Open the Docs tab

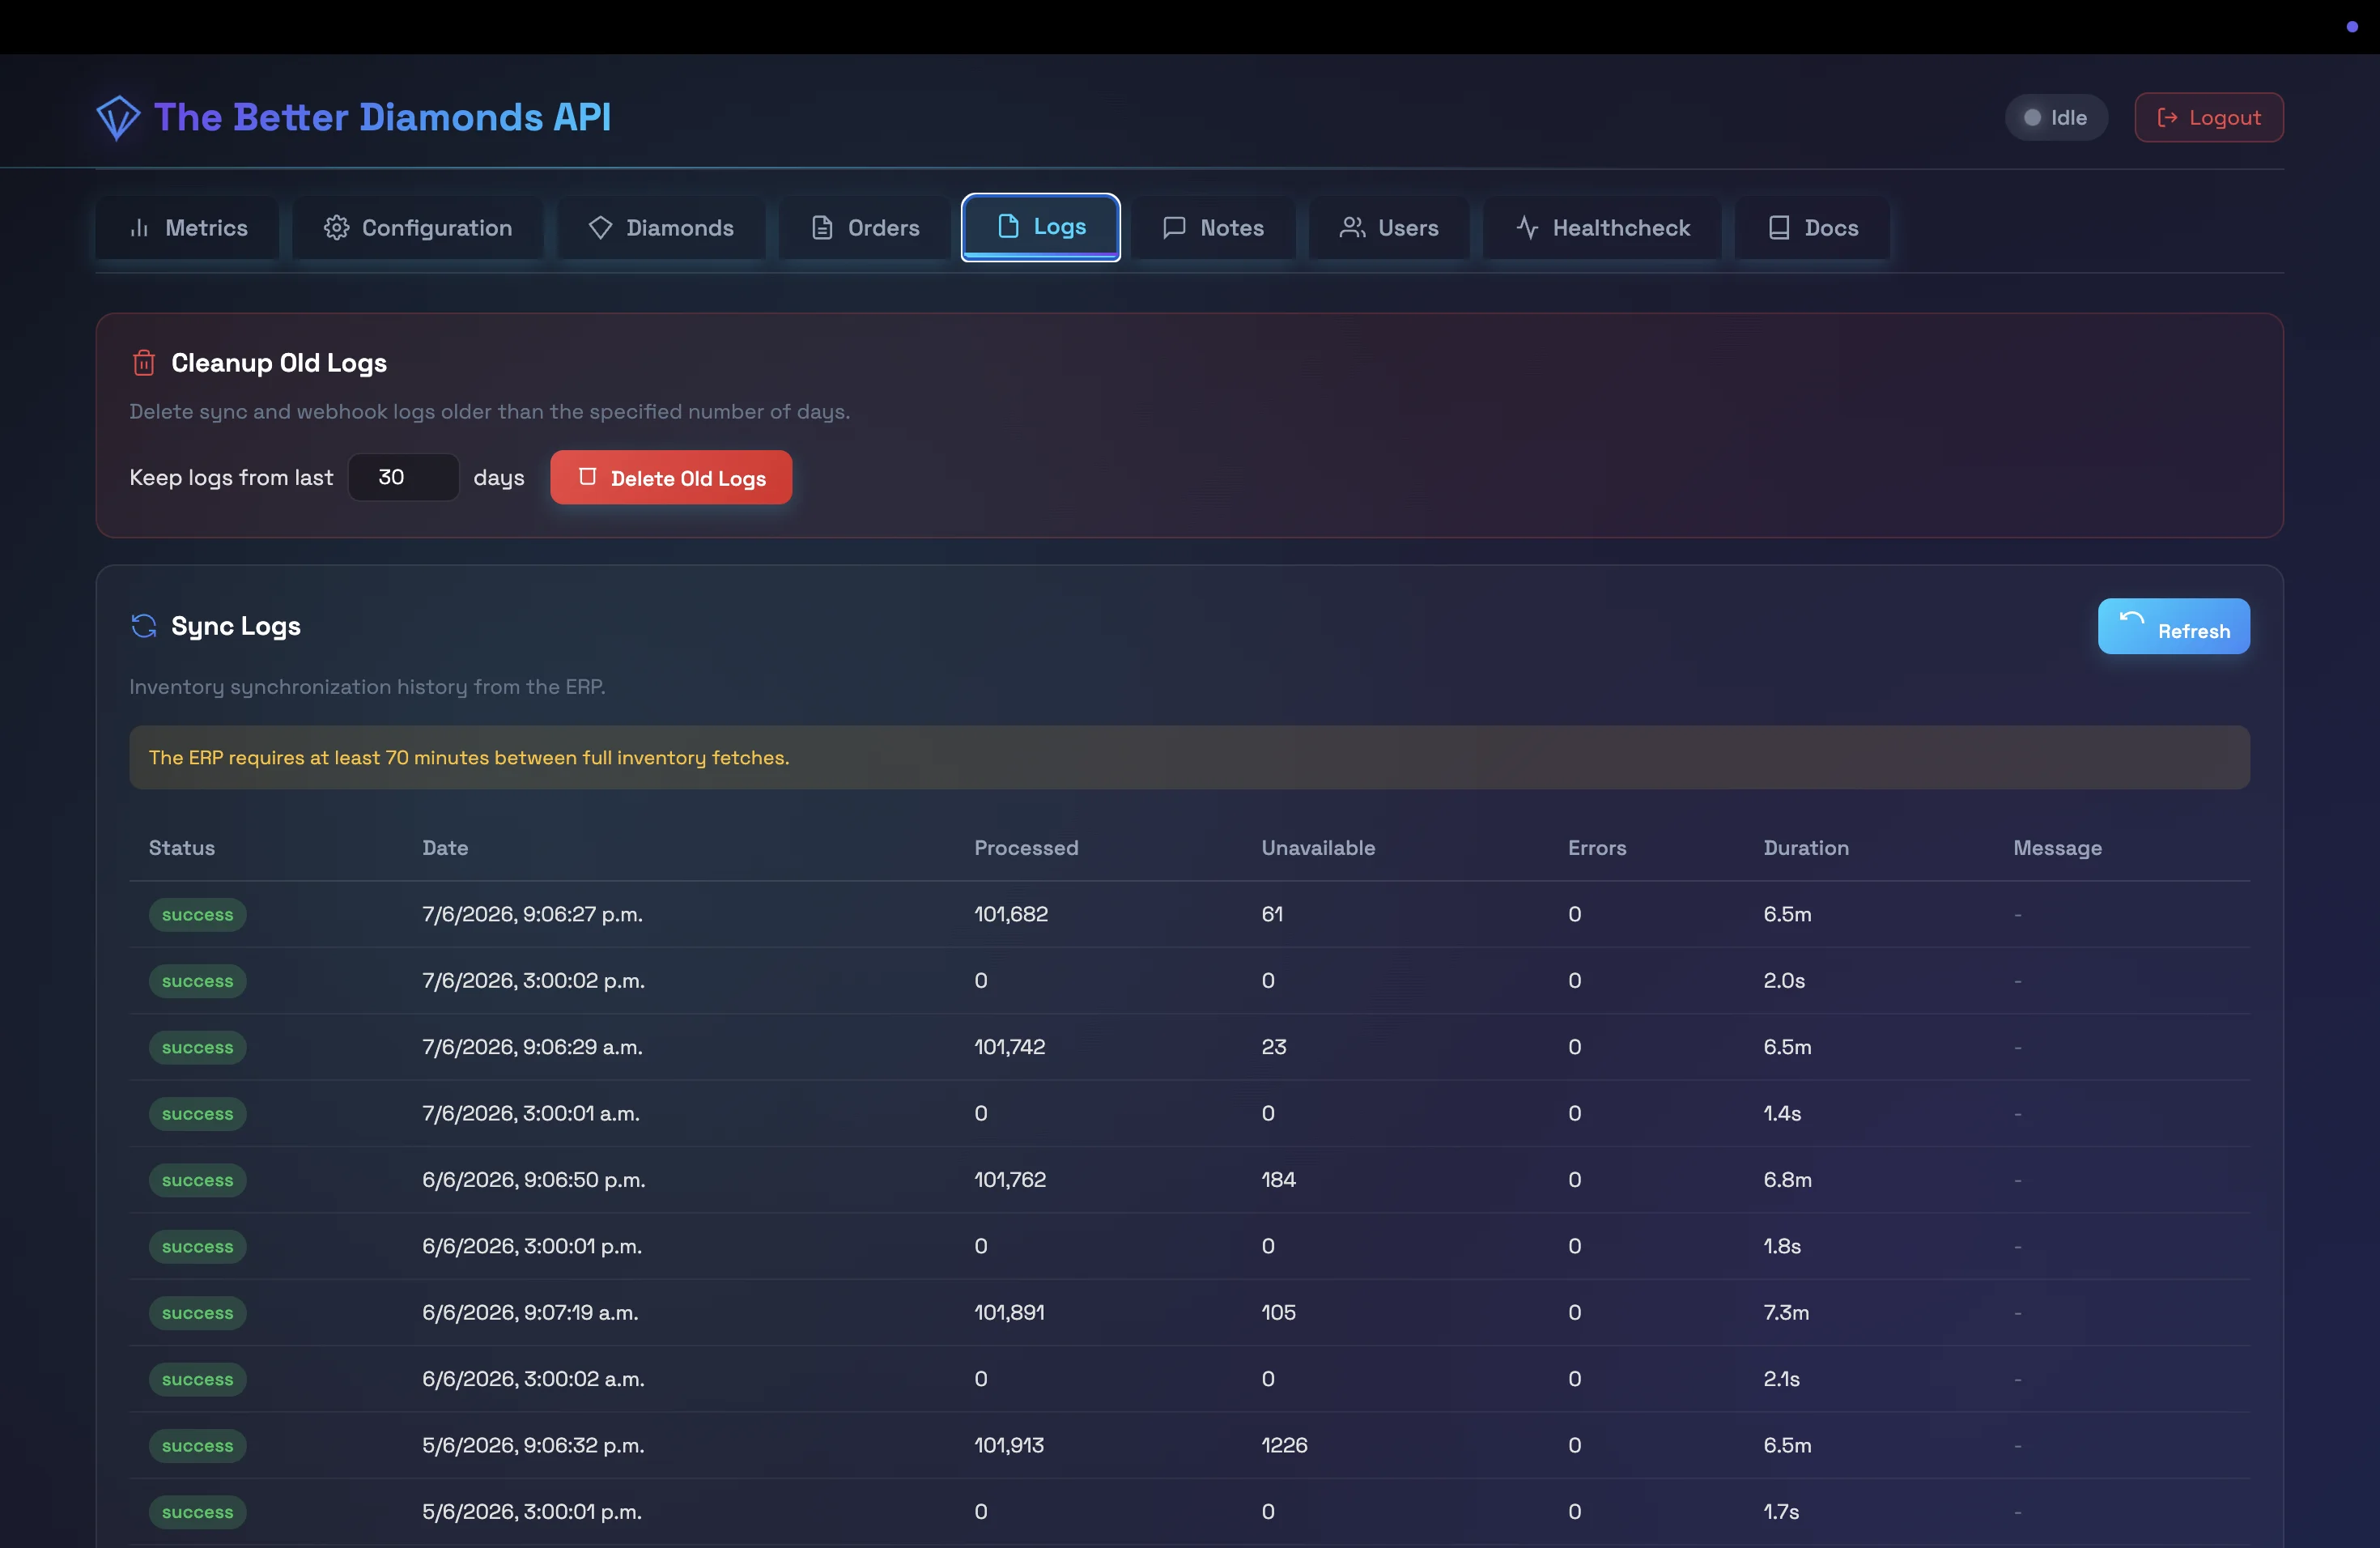pos(1812,228)
